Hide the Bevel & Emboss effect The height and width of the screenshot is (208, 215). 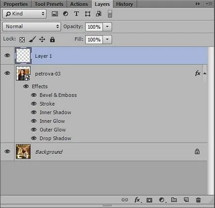click(34, 95)
